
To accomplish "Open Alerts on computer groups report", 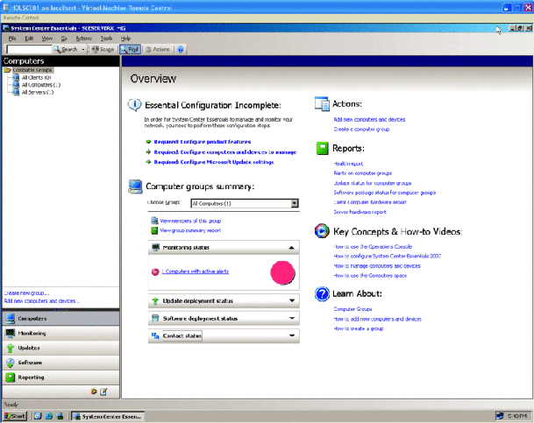I will pyautogui.click(x=363, y=173).
